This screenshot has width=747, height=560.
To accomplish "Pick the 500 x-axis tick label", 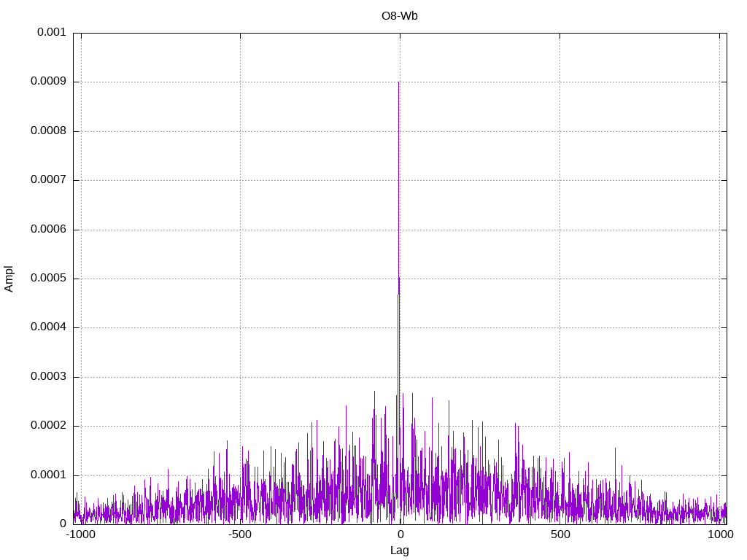I will pos(560,534).
